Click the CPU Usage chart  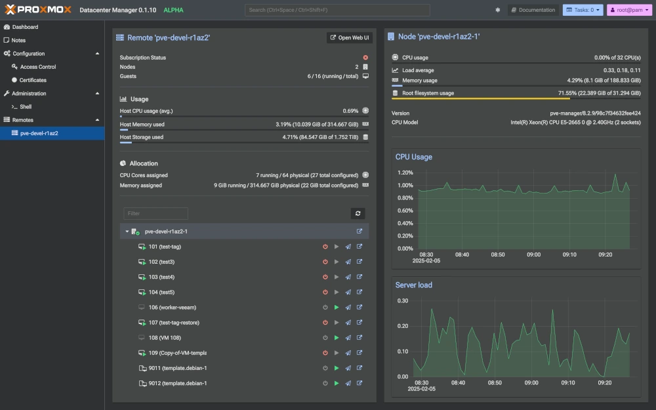point(516,209)
